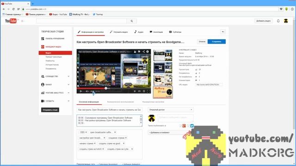
Task: Reload the page with the refresh icon
Action: click(x=13, y=9)
